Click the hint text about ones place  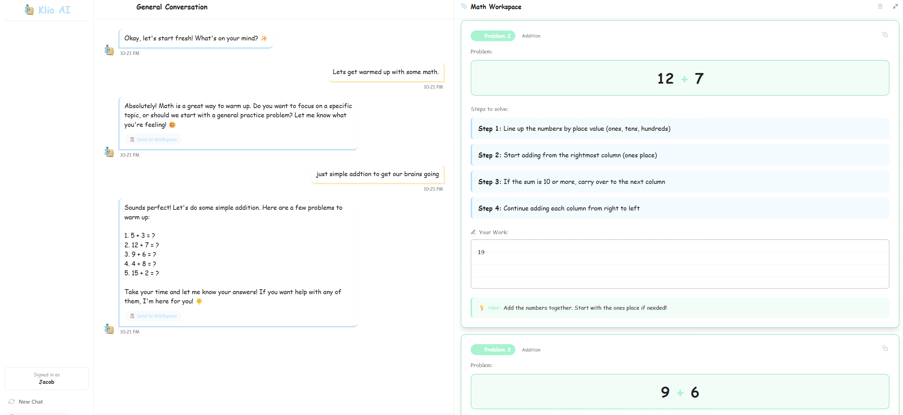coord(585,308)
